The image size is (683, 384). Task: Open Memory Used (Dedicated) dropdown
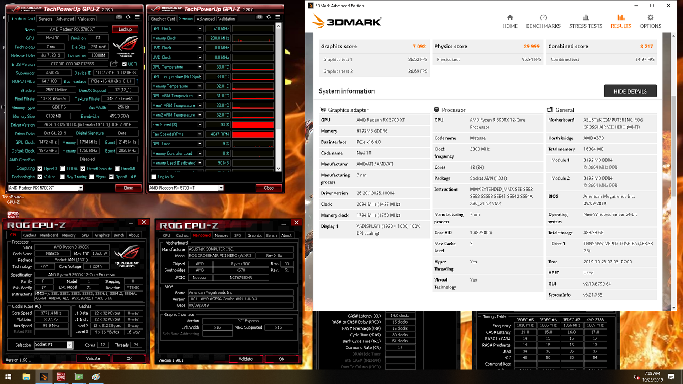[200, 163]
